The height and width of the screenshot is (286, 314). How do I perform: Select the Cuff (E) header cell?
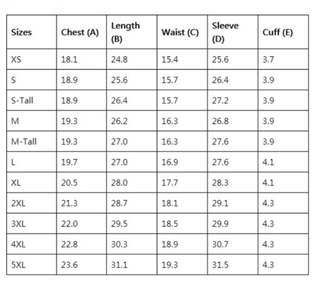tap(278, 32)
